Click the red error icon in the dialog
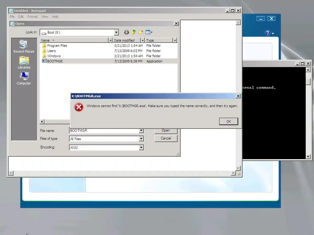 (x=79, y=107)
